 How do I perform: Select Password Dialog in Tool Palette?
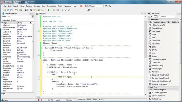coord(157,66)
